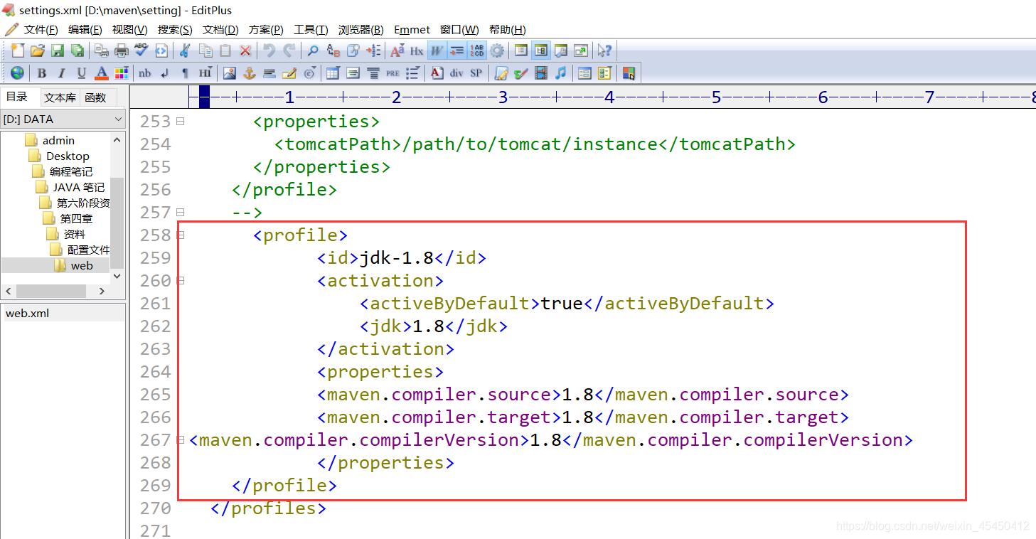Open the 帮助(H) menu
Screen dimensions: 1036x539
[x=508, y=29]
